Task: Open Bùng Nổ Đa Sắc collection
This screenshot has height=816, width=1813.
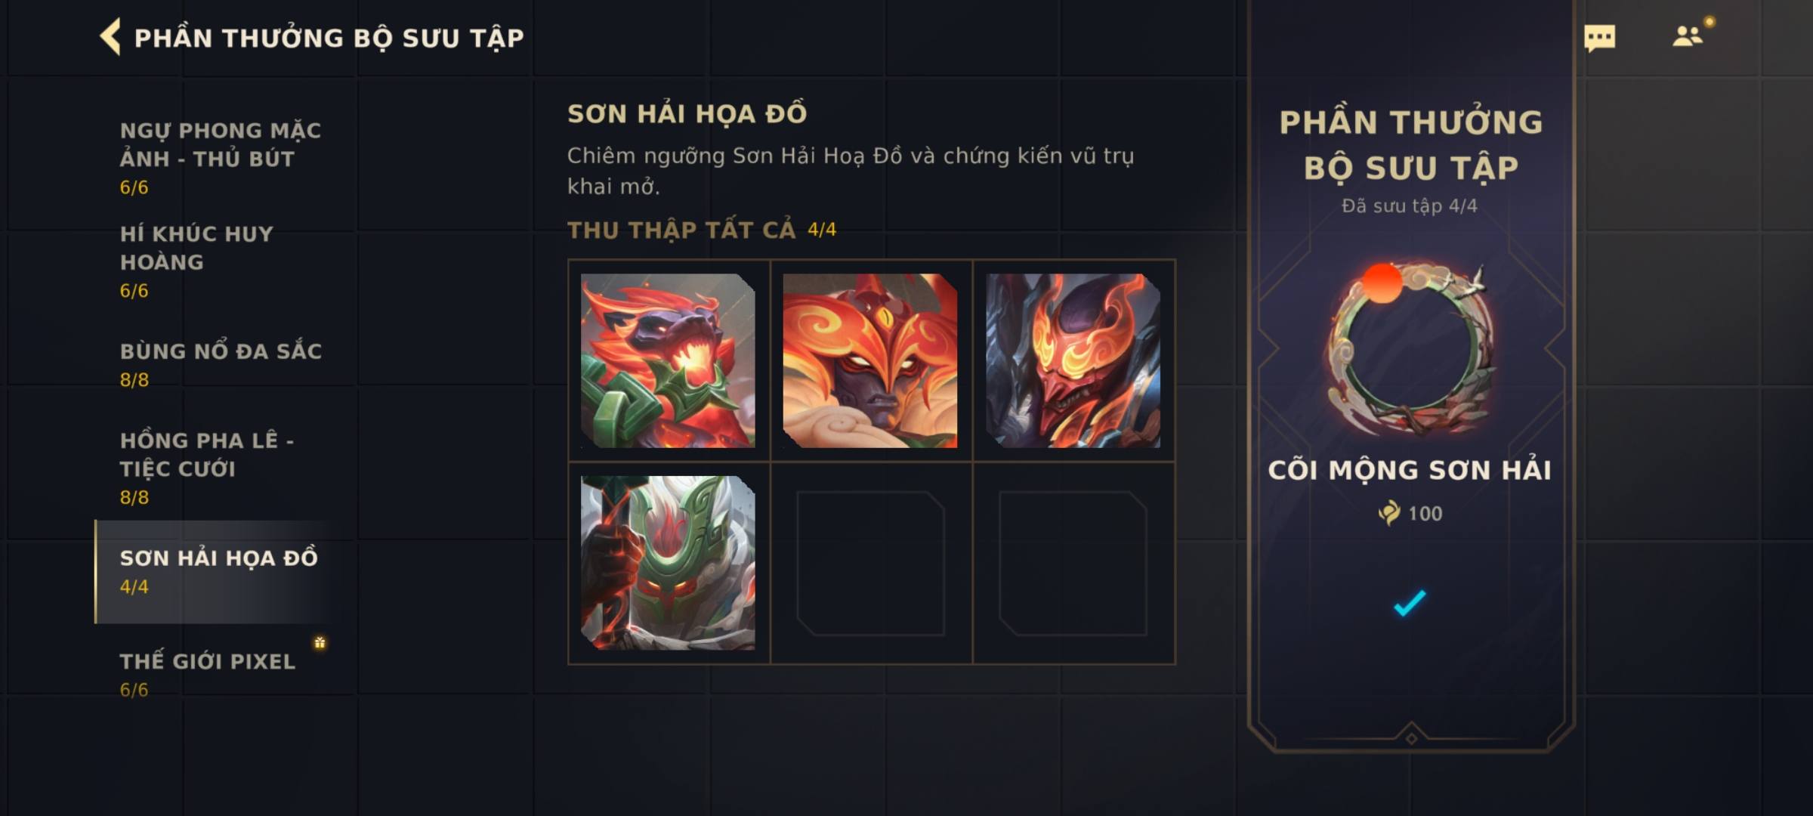Action: pos(221,365)
